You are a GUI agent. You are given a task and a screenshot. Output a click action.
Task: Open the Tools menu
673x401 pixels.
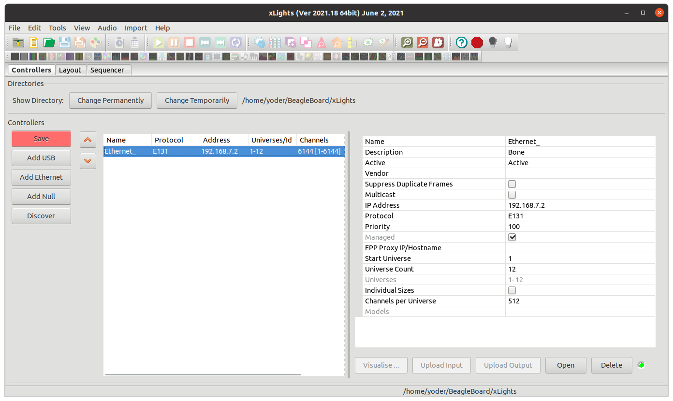tap(58, 28)
